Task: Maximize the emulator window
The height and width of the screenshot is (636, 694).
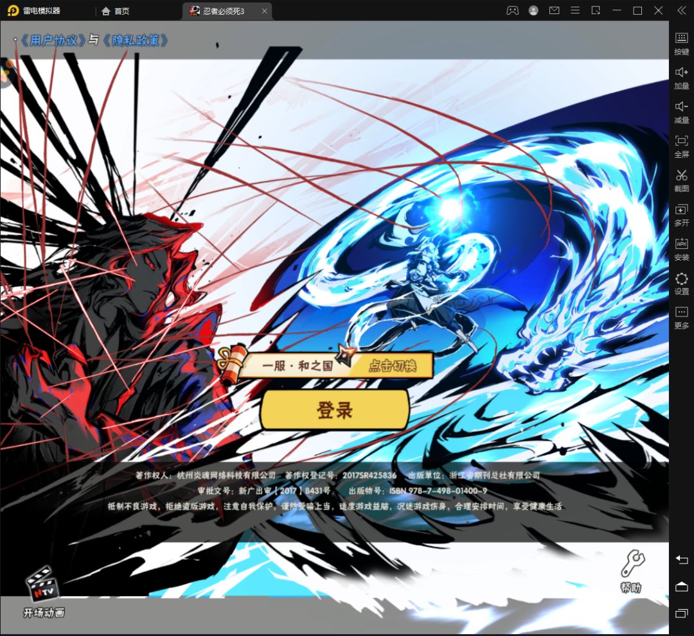Action: coord(637,11)
